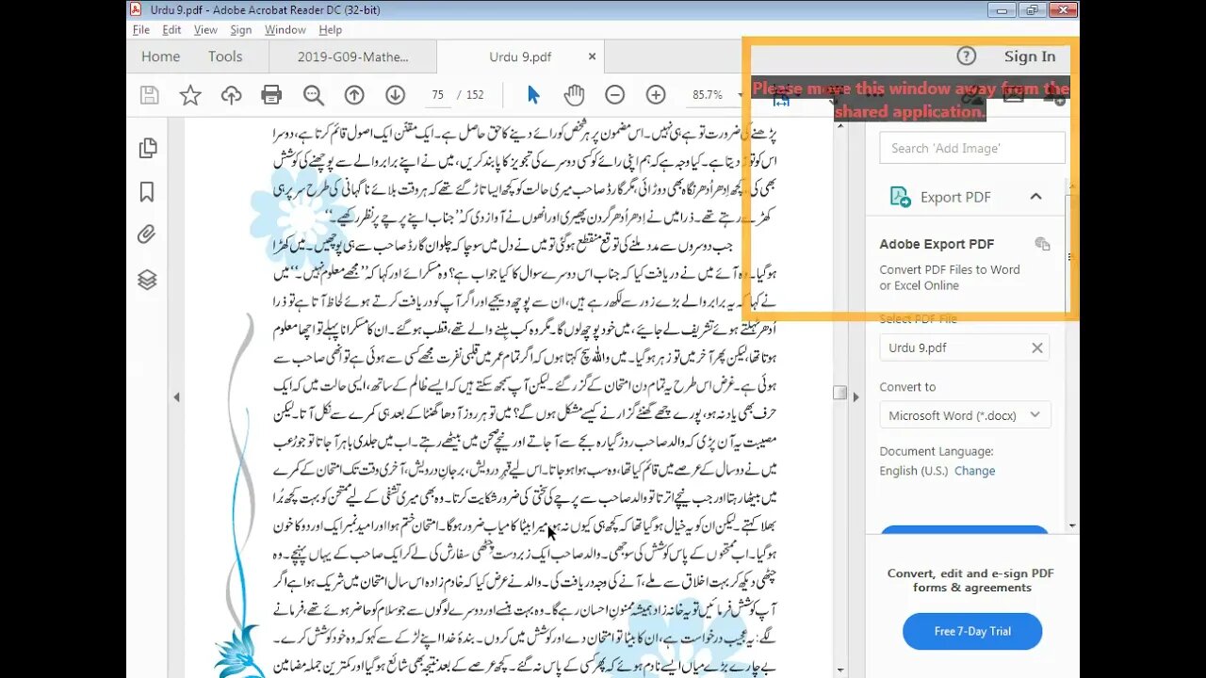Switch to the Home tab
The image size is (1206, 678).
point(160,56)
